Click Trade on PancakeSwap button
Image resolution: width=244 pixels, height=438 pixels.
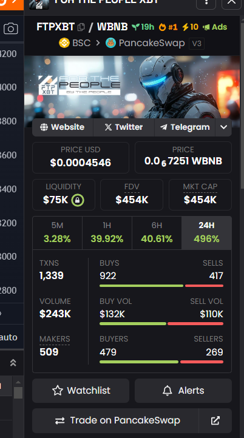point(115,420)
